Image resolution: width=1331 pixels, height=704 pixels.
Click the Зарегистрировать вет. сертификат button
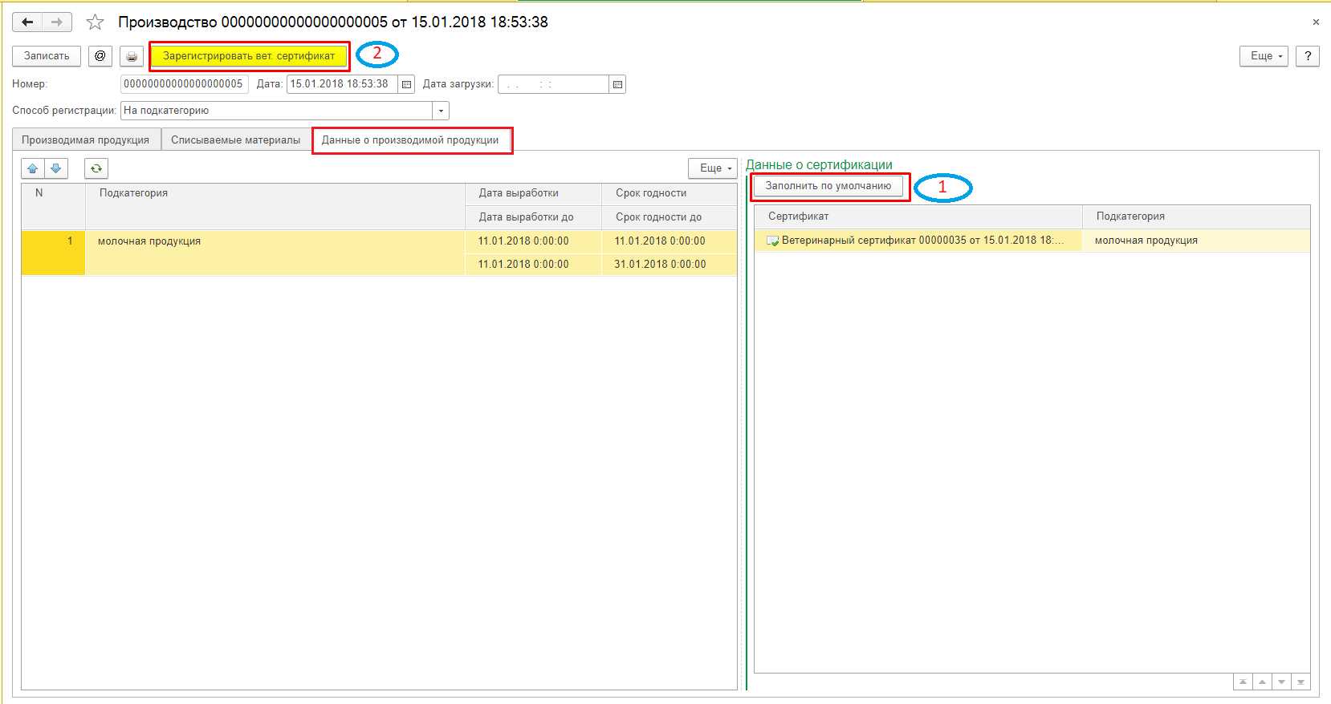[x=249, y=56]
